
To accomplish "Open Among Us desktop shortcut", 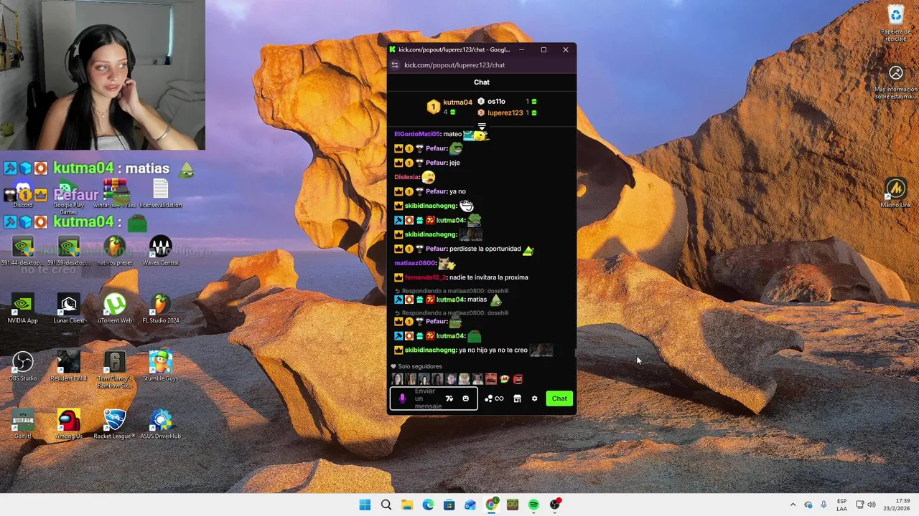I will 69,425.
